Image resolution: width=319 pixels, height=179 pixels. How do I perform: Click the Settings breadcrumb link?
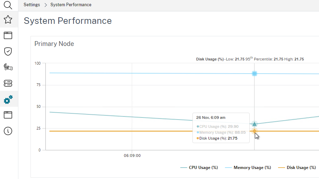pos(32,5)
